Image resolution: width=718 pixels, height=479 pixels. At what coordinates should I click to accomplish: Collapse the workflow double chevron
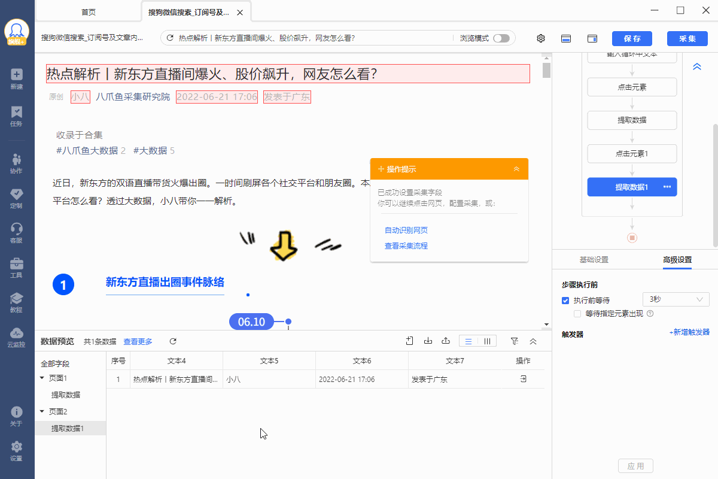[697, 66]
